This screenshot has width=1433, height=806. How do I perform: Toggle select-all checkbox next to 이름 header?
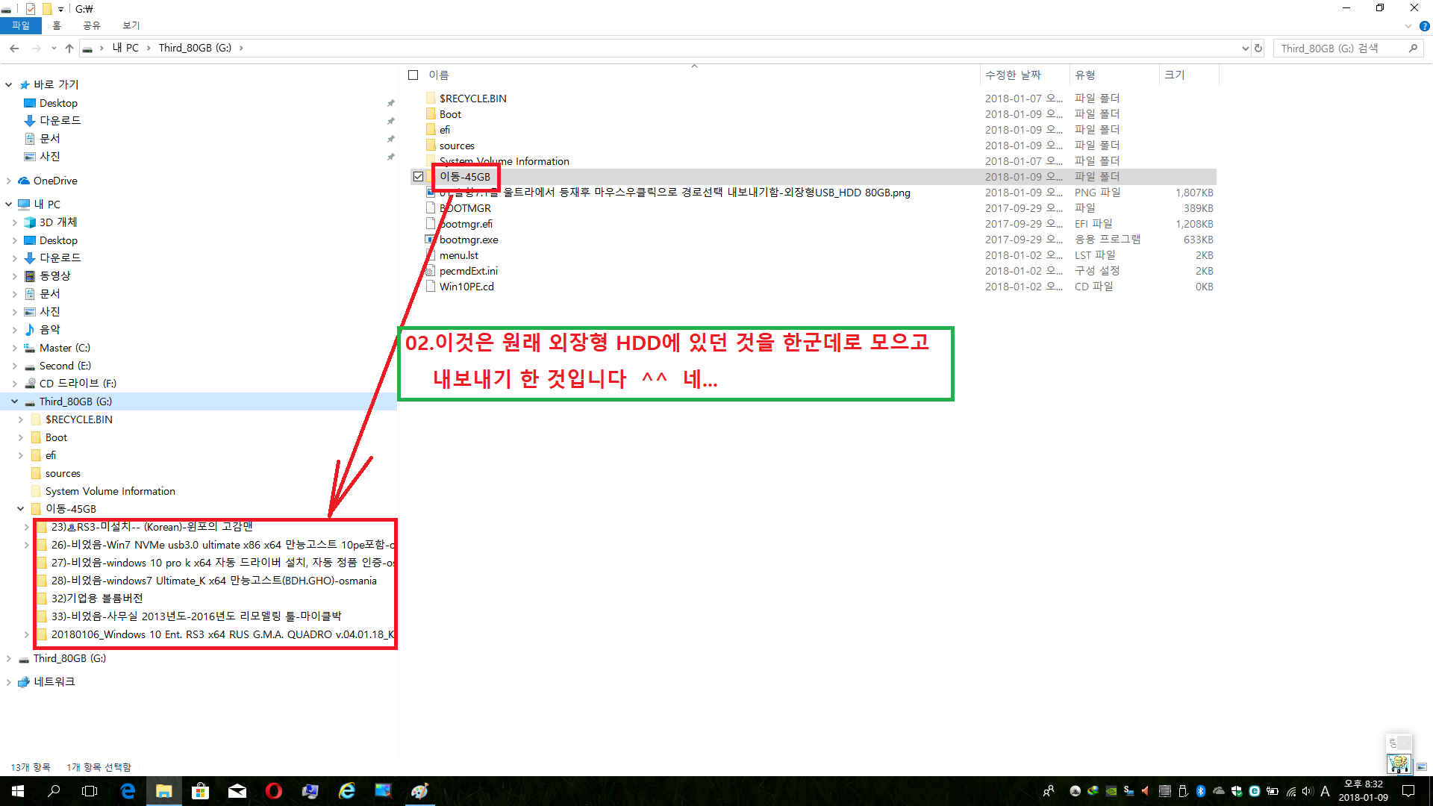click(413, 75)
